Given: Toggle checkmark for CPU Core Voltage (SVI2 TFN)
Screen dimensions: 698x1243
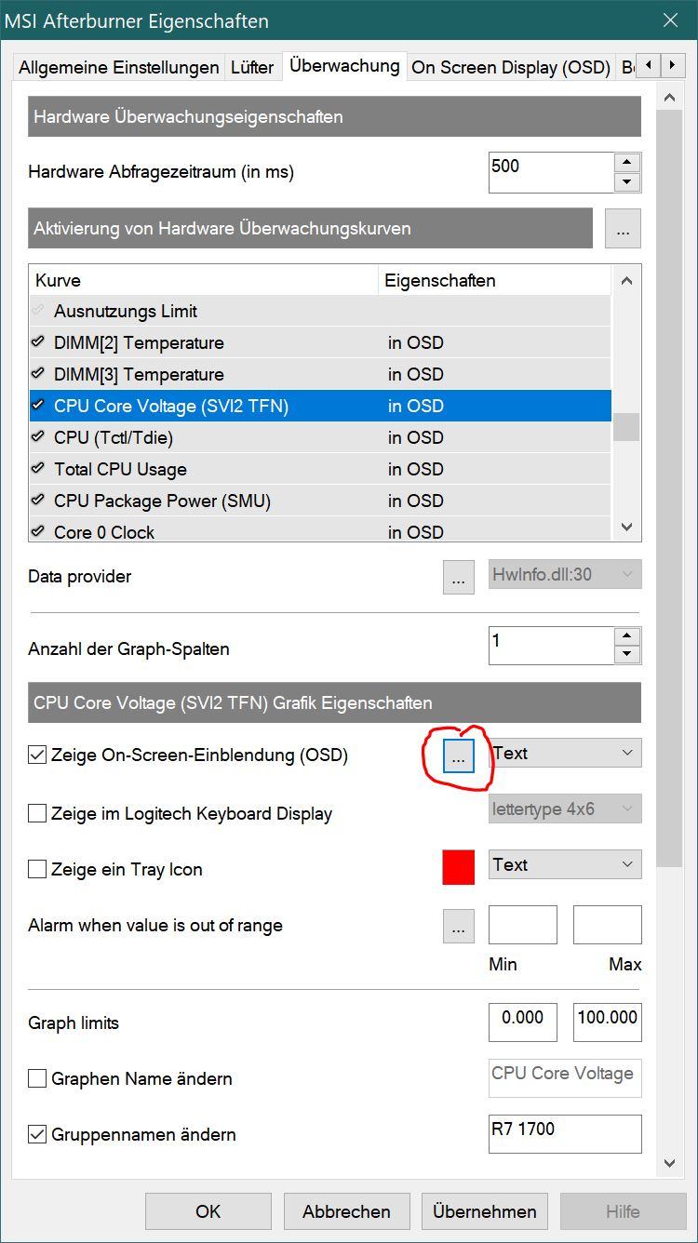Looking at the screenshot, I should click(38, 406).
